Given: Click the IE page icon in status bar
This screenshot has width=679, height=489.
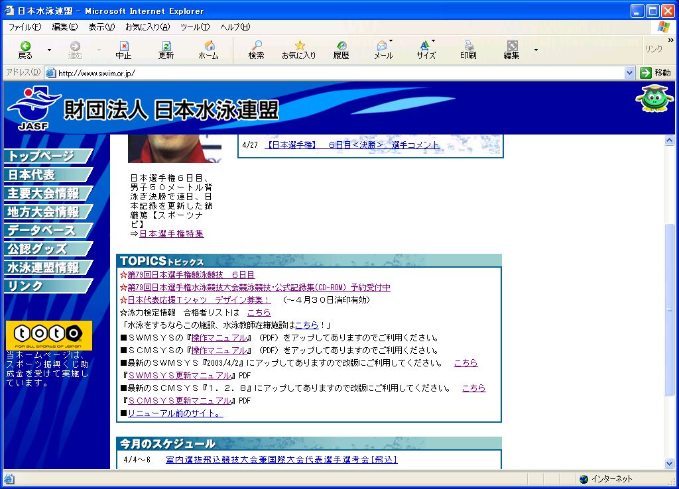Looking at the screenshot, I should [9, 478].
